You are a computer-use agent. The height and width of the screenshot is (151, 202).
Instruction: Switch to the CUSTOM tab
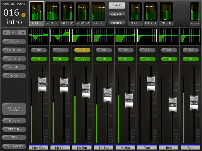117,23
